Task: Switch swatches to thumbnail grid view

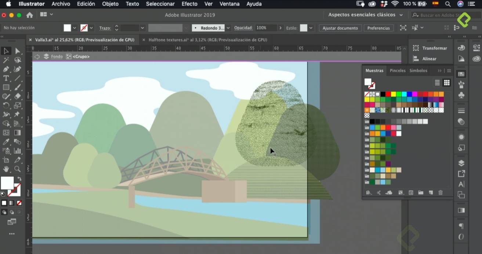Action: [x=446, y=83]
